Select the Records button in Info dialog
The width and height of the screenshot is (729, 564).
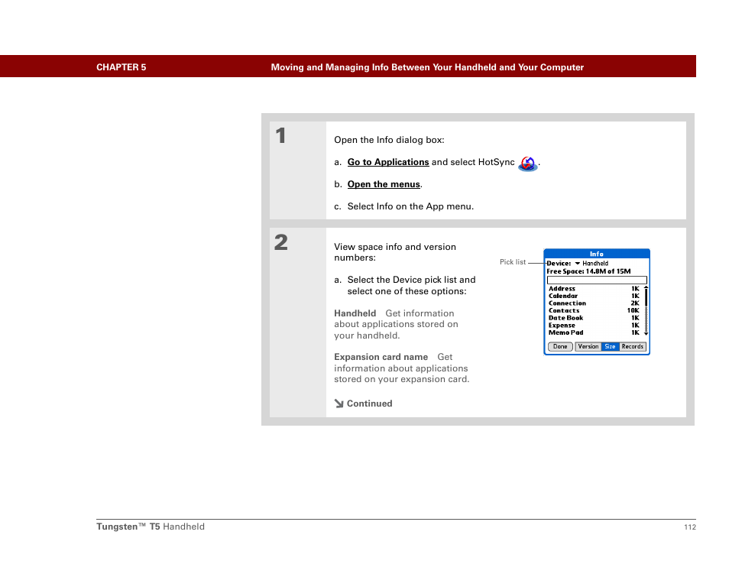coord(633,346)
